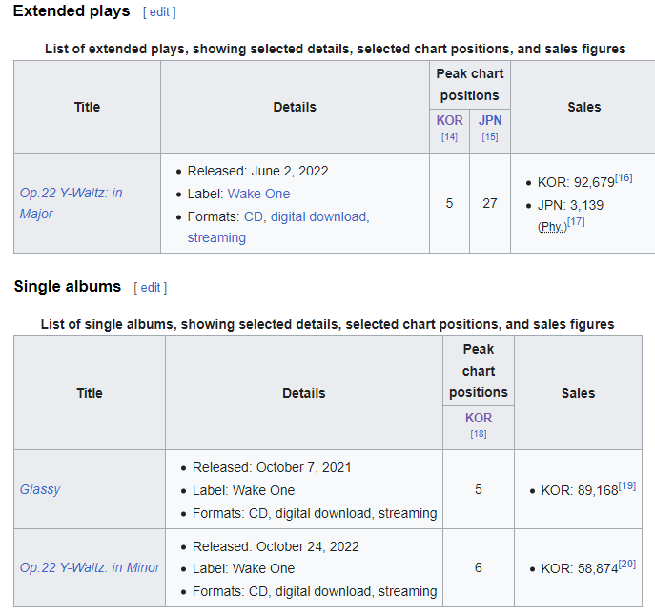Open reference 14 under KOR header
Screen dimensions: 655x616
tap(449, 137)
